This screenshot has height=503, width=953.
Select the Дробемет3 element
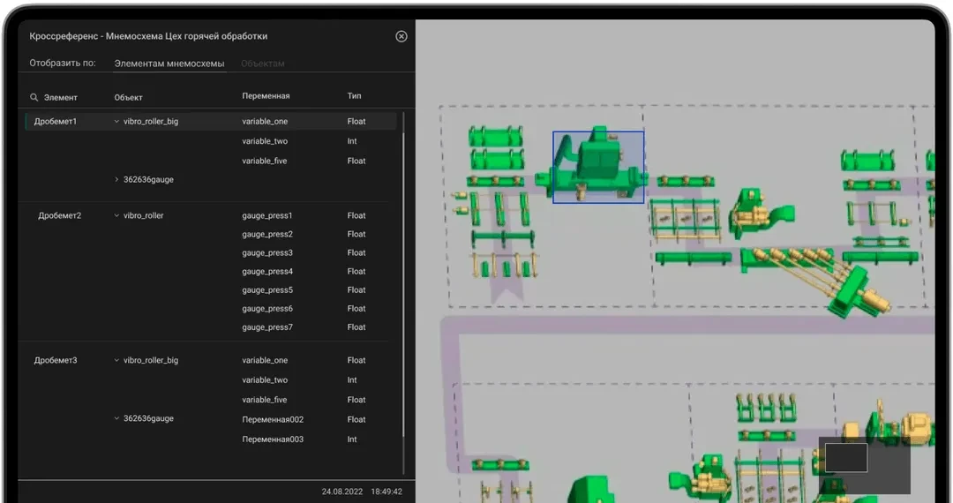pyautogui.click(x=56, y=360)
